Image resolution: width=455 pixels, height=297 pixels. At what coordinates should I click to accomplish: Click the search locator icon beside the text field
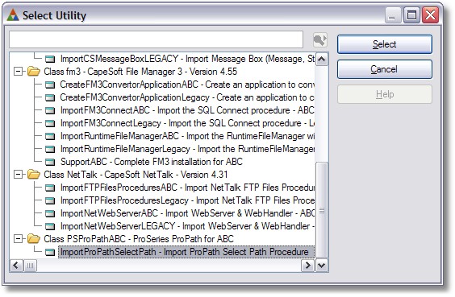tap(320, 39)
